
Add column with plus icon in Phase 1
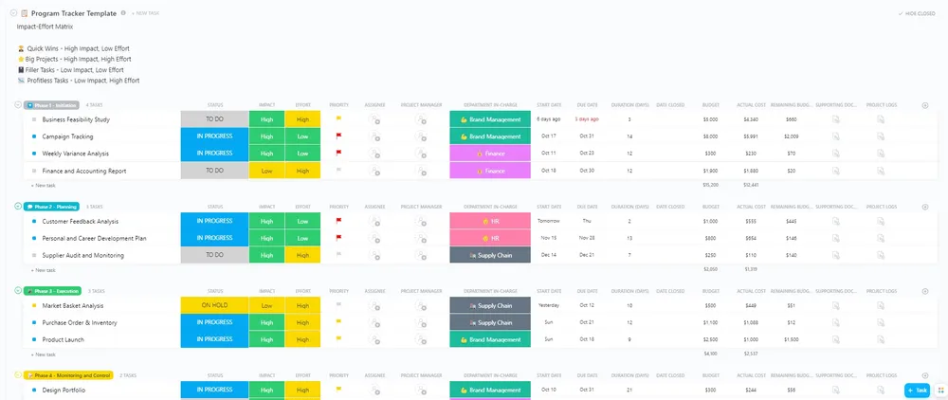point(924,105)
